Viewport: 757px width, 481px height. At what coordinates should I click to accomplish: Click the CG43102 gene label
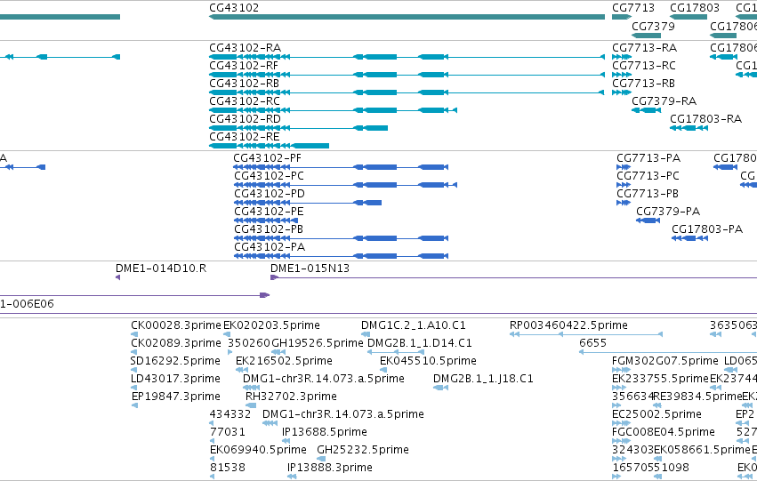(x=234, y=8)
